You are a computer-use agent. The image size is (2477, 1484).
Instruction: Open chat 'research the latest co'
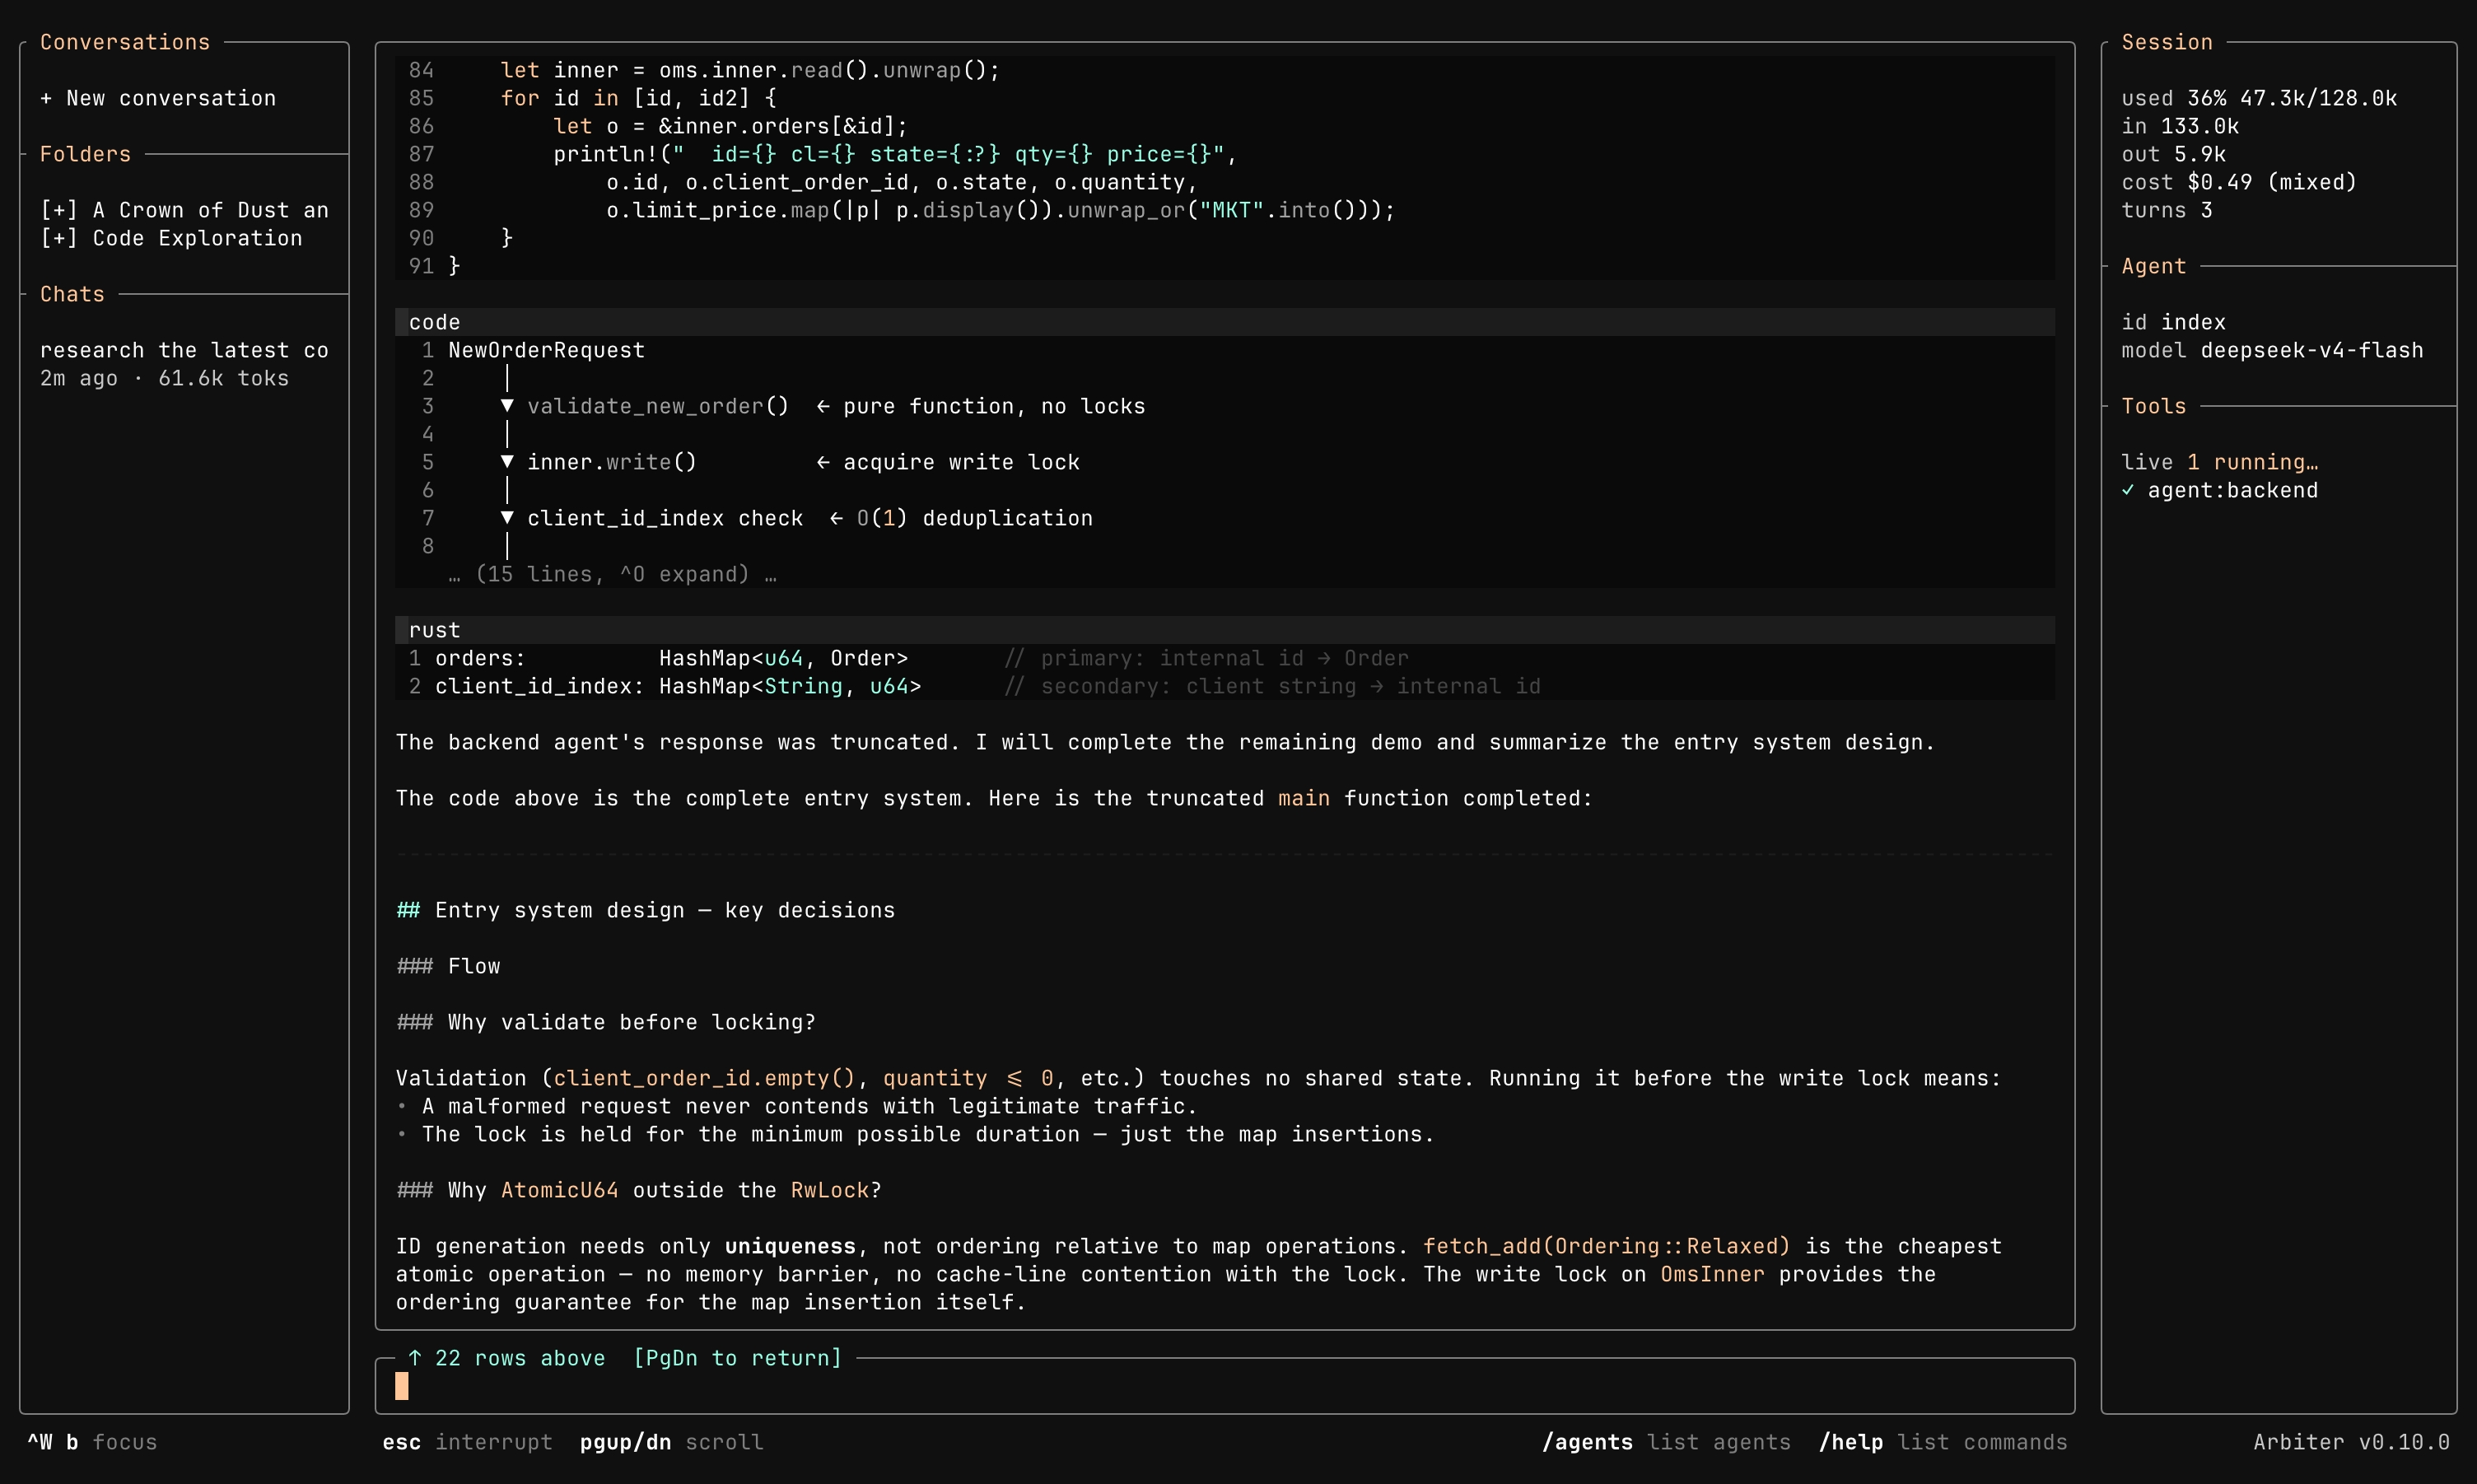(x=184, y=350)
